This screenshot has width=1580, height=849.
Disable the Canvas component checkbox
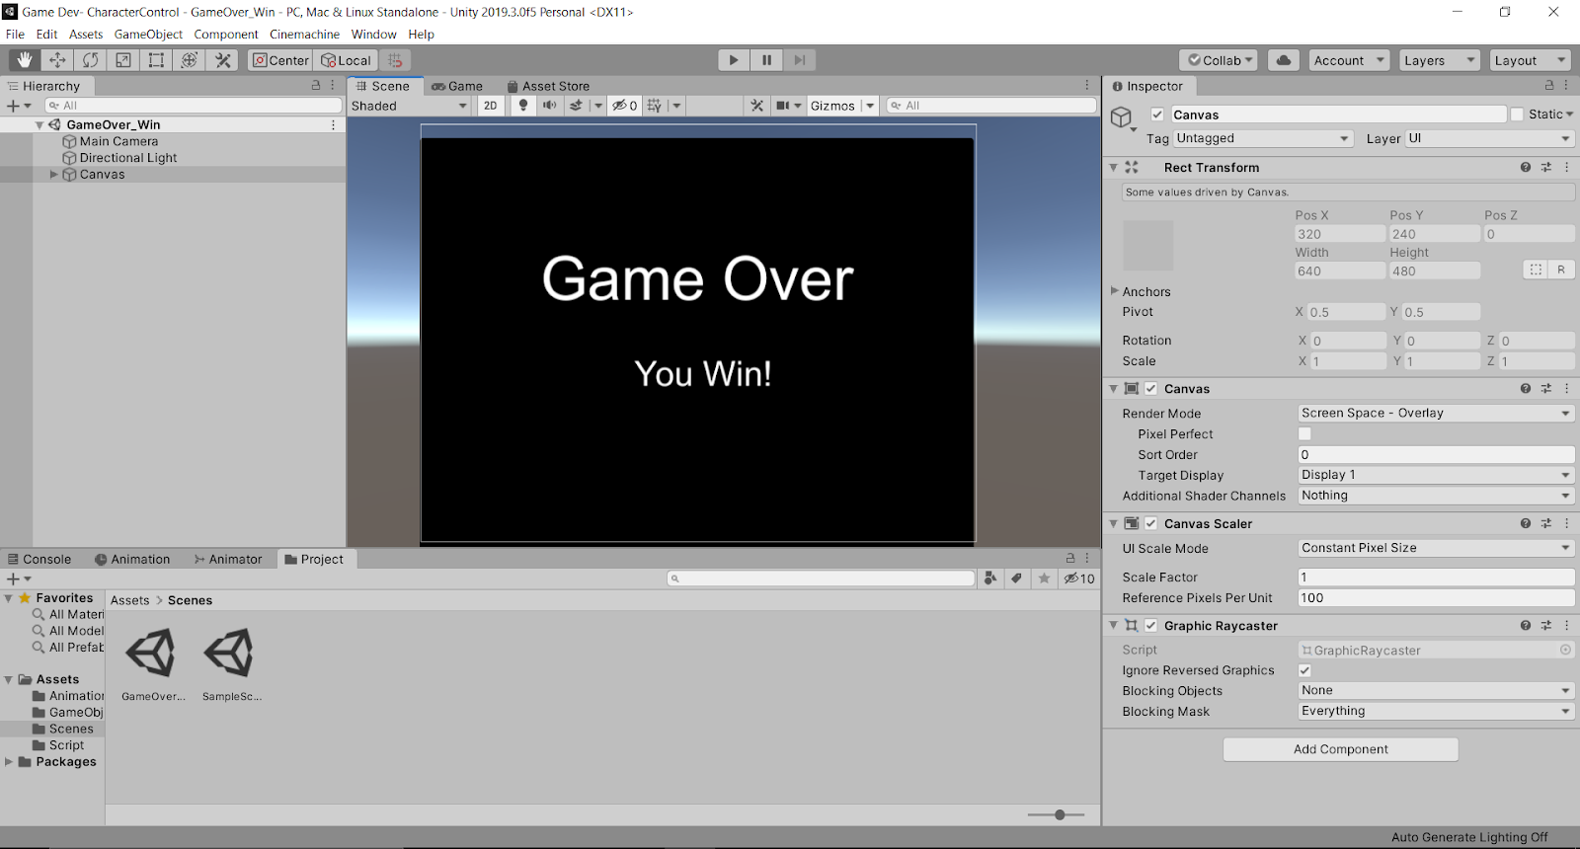1151,389
